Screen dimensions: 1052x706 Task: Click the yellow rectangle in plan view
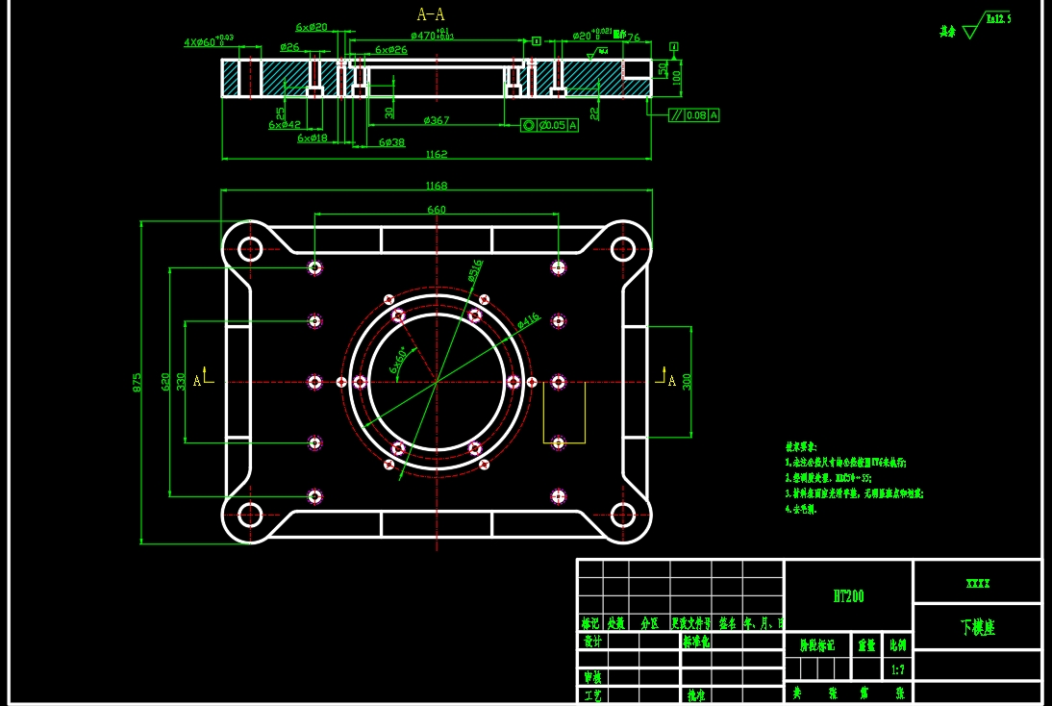[x=564, y=413]
